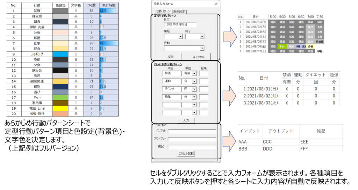
Task: Click the result field for 禁酒
Action: point(204,74)
